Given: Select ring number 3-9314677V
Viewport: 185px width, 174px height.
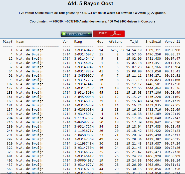Looking at the screenshot, I should pyautogui.click(x=84, y=165).
